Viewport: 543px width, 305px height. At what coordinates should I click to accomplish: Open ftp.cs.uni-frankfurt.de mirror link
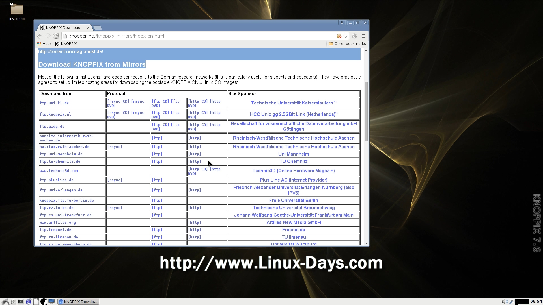coord(66,215)
